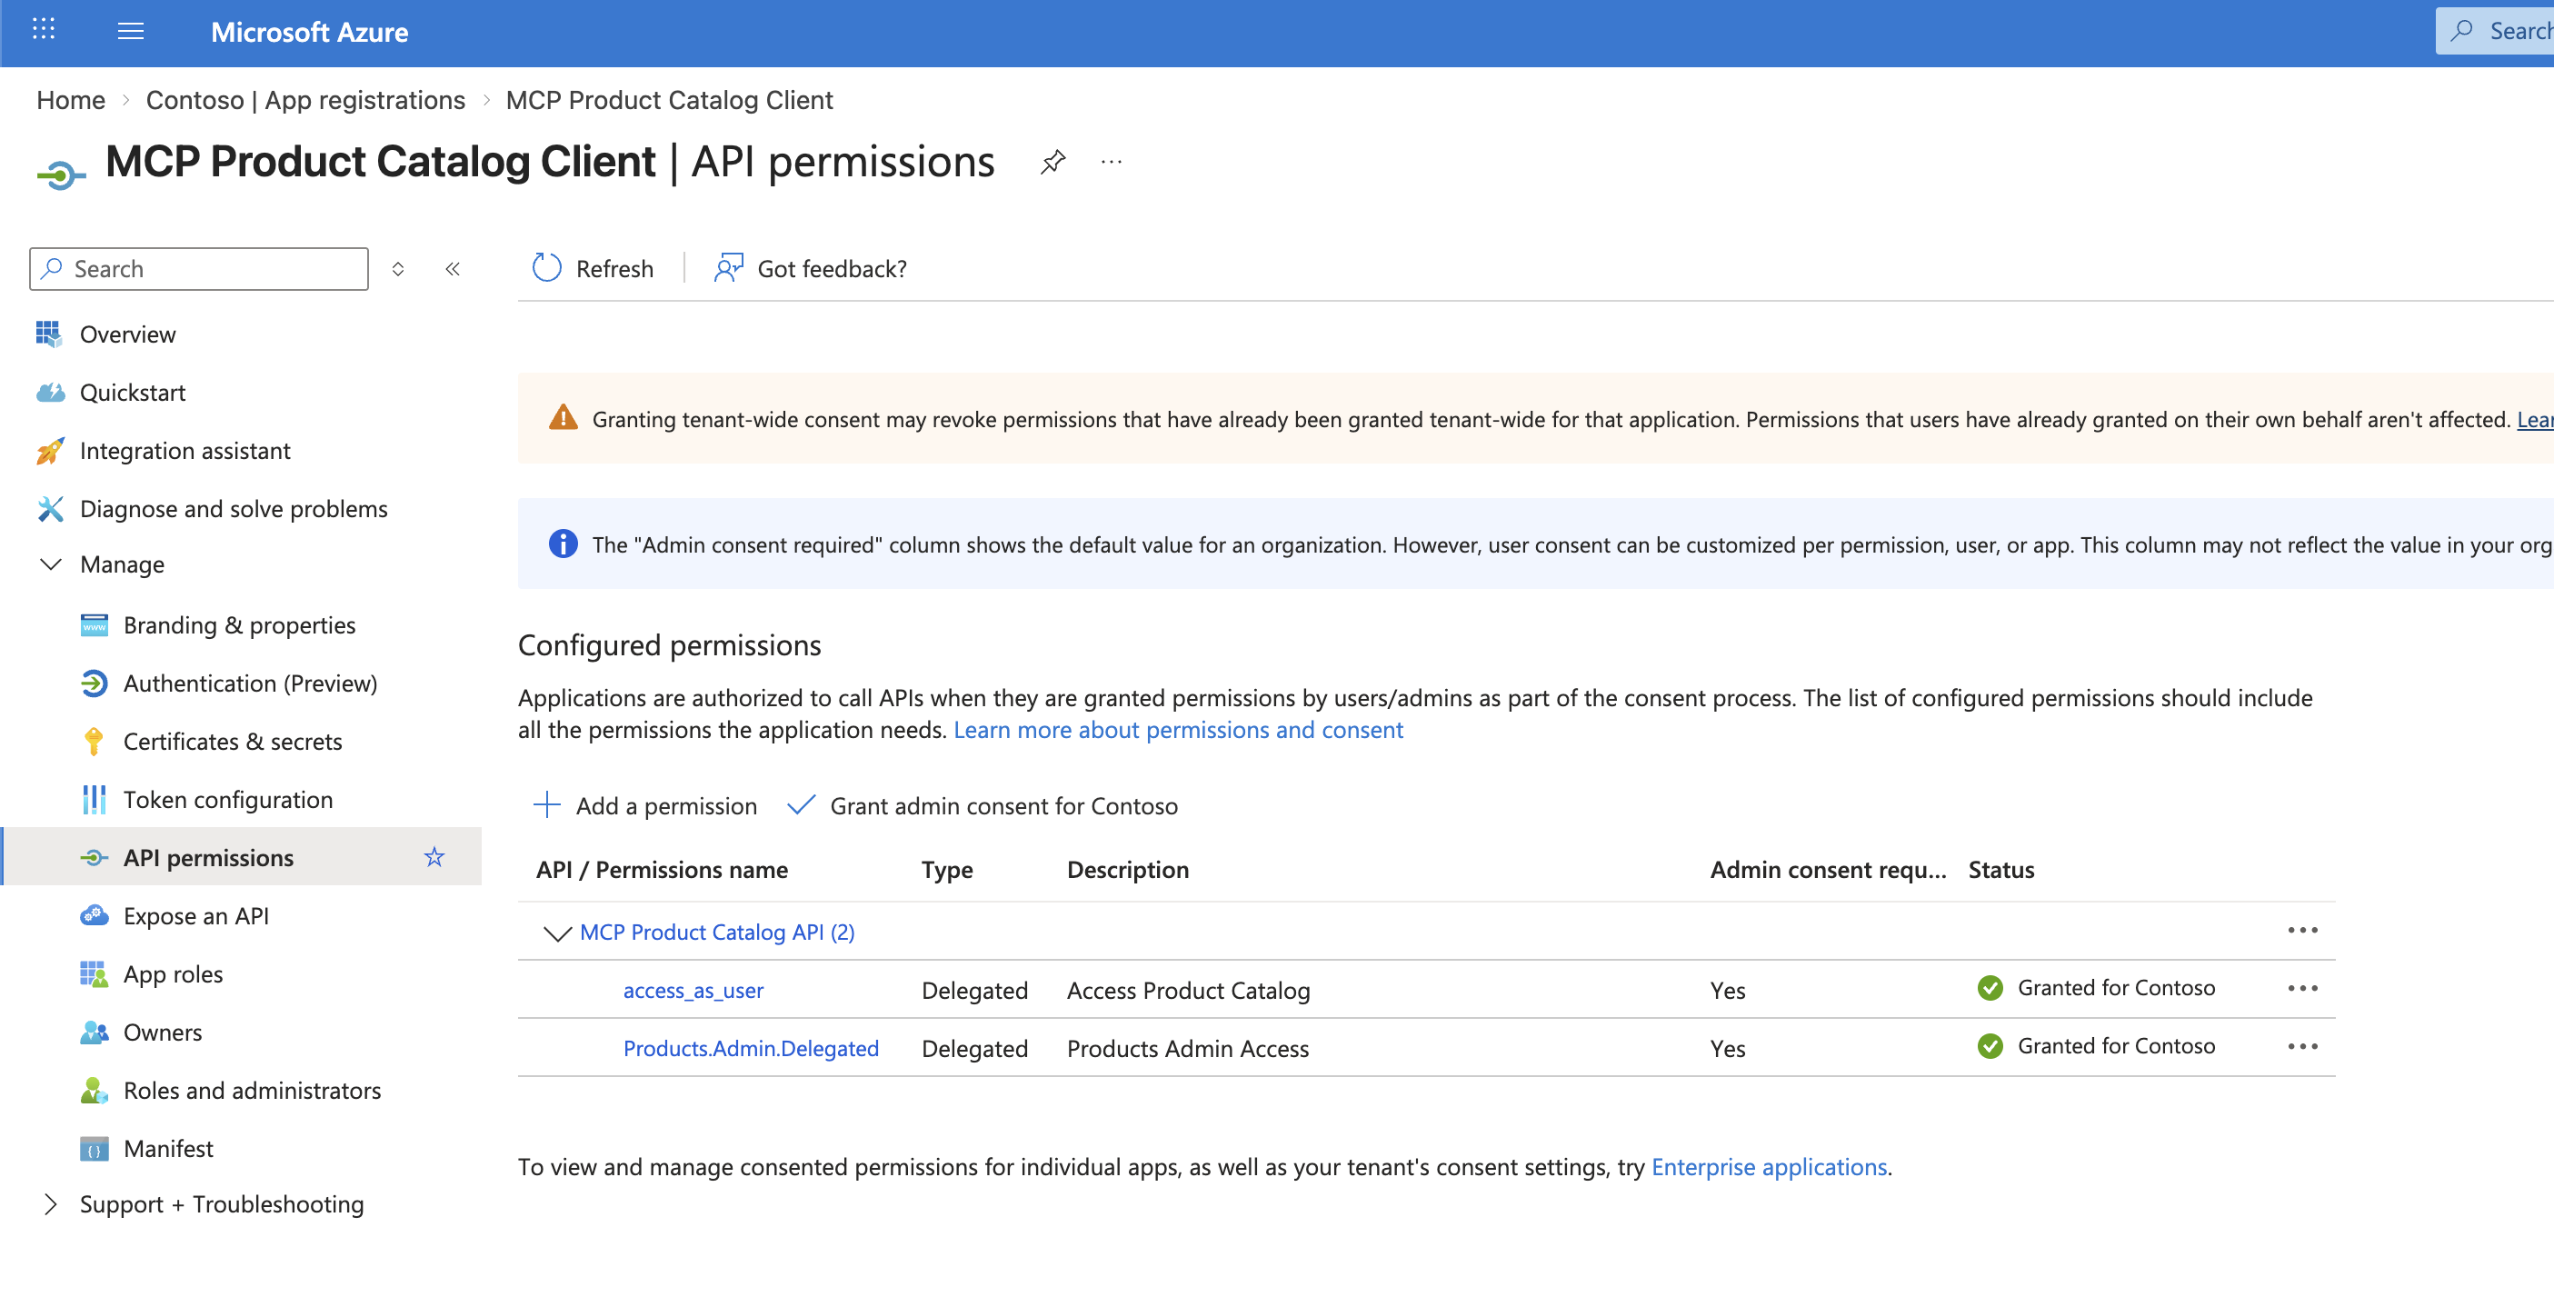Collapse the MCP Product Catalog API group
2554x1307 pixels.
pos(556,933)
